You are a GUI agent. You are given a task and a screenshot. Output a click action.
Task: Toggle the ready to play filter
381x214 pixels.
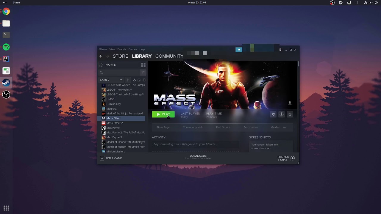tap(144, 80)
